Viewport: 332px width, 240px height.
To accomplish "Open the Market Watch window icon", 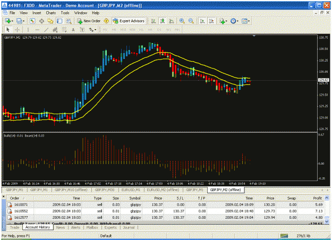I will pos(32,21).
